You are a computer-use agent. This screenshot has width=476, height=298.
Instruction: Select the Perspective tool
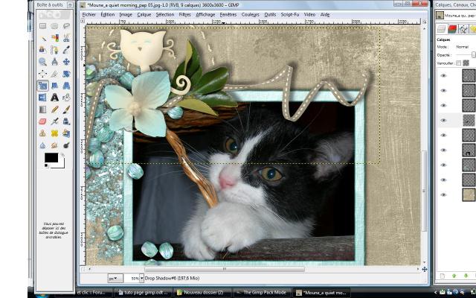click(66, 86)
